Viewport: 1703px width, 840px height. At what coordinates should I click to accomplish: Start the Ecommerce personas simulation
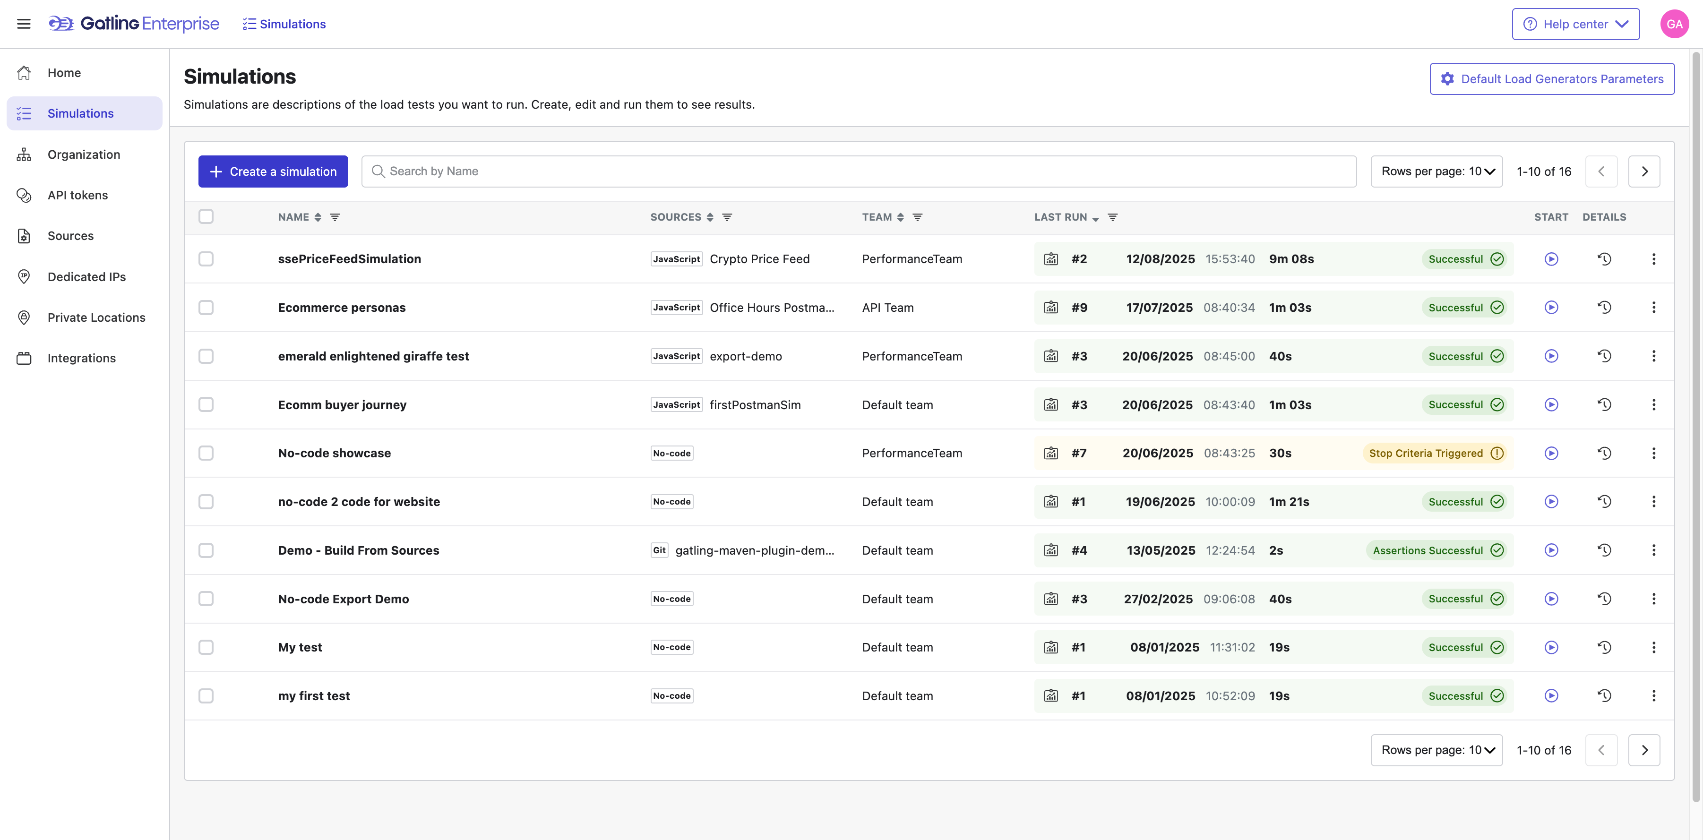(x=1551, y=307)
